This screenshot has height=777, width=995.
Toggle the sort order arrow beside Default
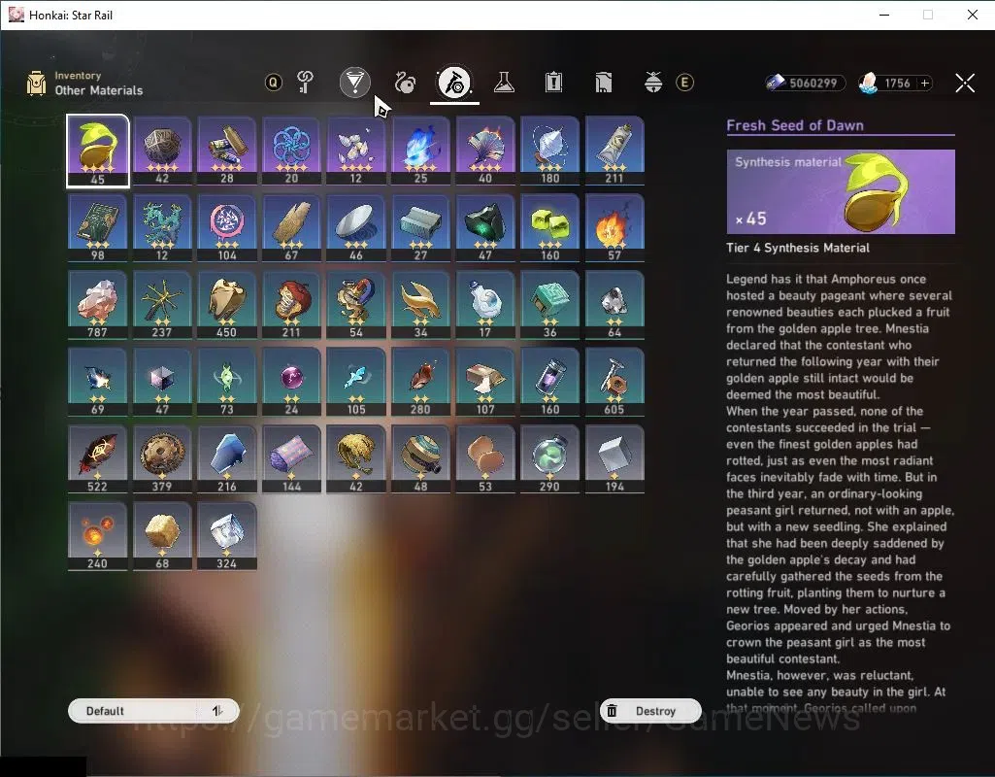[217, 711]
